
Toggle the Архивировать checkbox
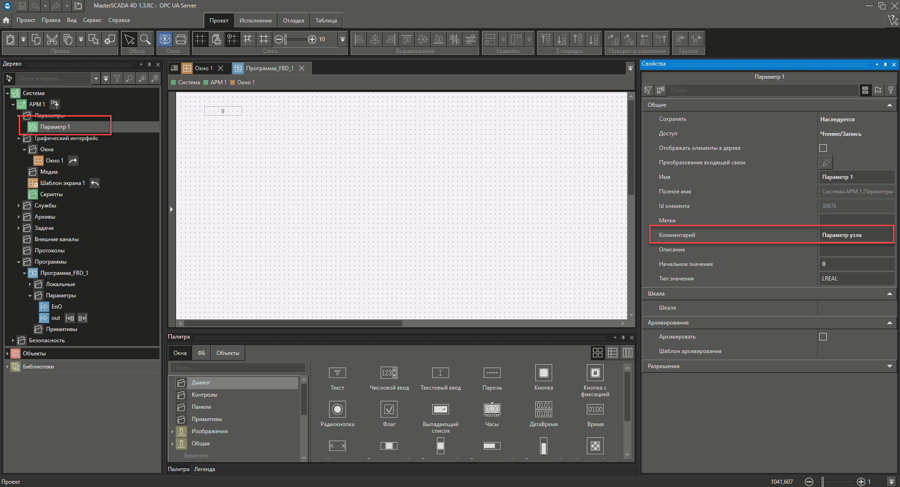pos(823,337)
